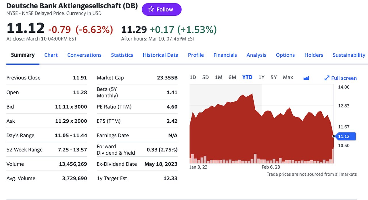Screen dimensions: 368x200
Task: Click EPS (TTM) value 2.42
Action: [x=172, y=121]
